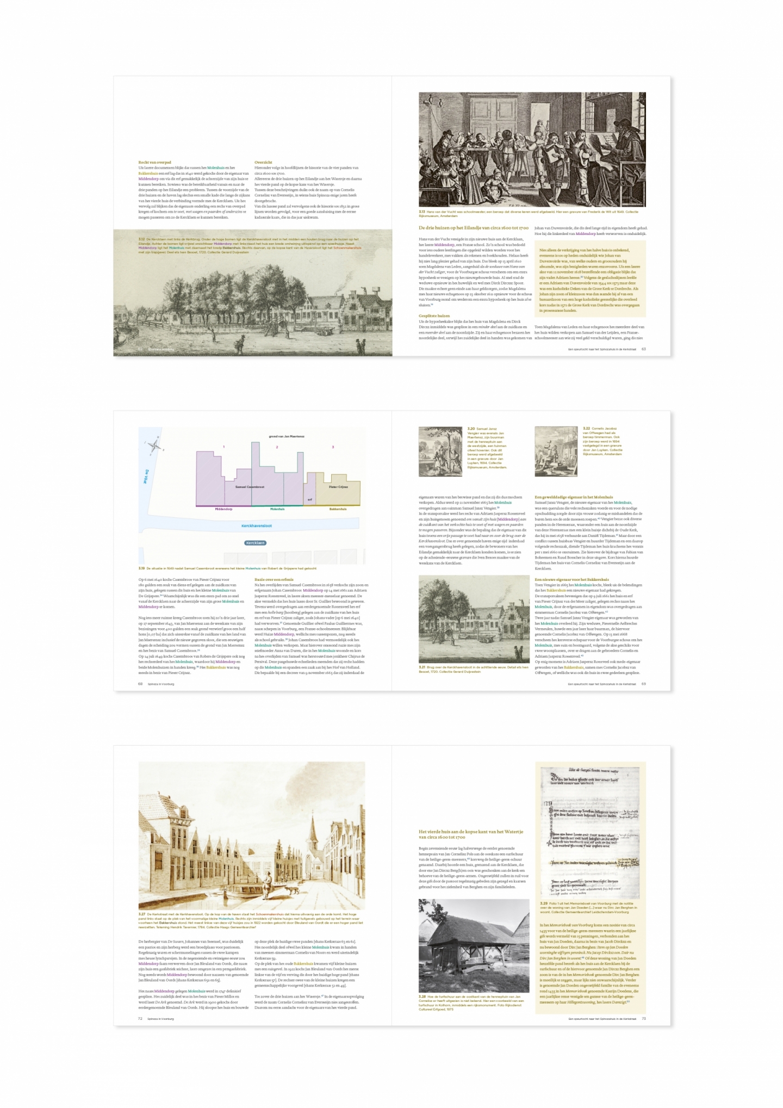Click the 'Overzicht' section heading
This screenshot has height=1108, width=783.
coord(263,163)
